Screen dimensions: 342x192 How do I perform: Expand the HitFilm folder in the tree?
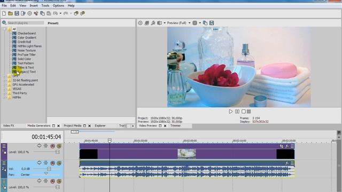(5, 97)
